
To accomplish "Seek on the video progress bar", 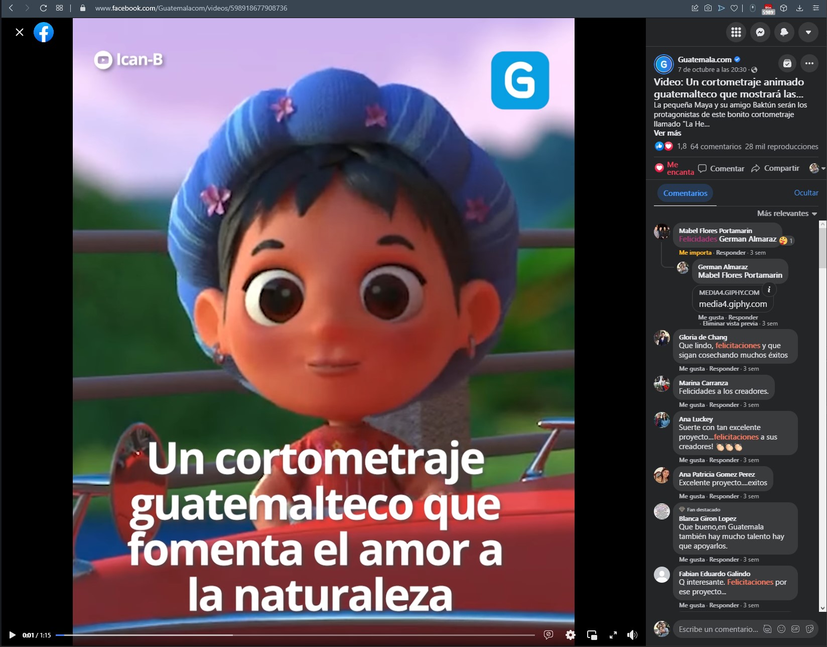I will coord(295,635).
